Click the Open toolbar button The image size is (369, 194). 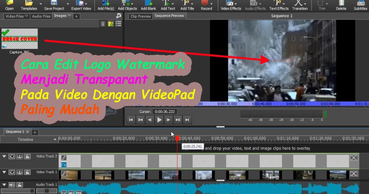[9, 5]
